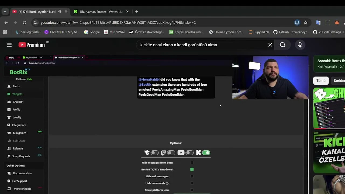345x194 pixels.
Task: Disable the Kick platform switch
Action: pos(206,153)
